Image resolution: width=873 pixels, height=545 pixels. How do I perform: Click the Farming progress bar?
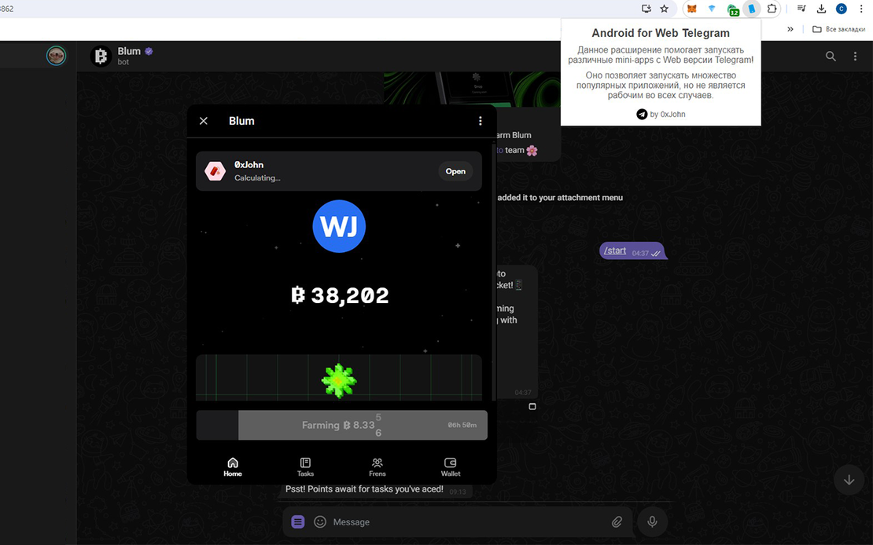coord(341,425)
